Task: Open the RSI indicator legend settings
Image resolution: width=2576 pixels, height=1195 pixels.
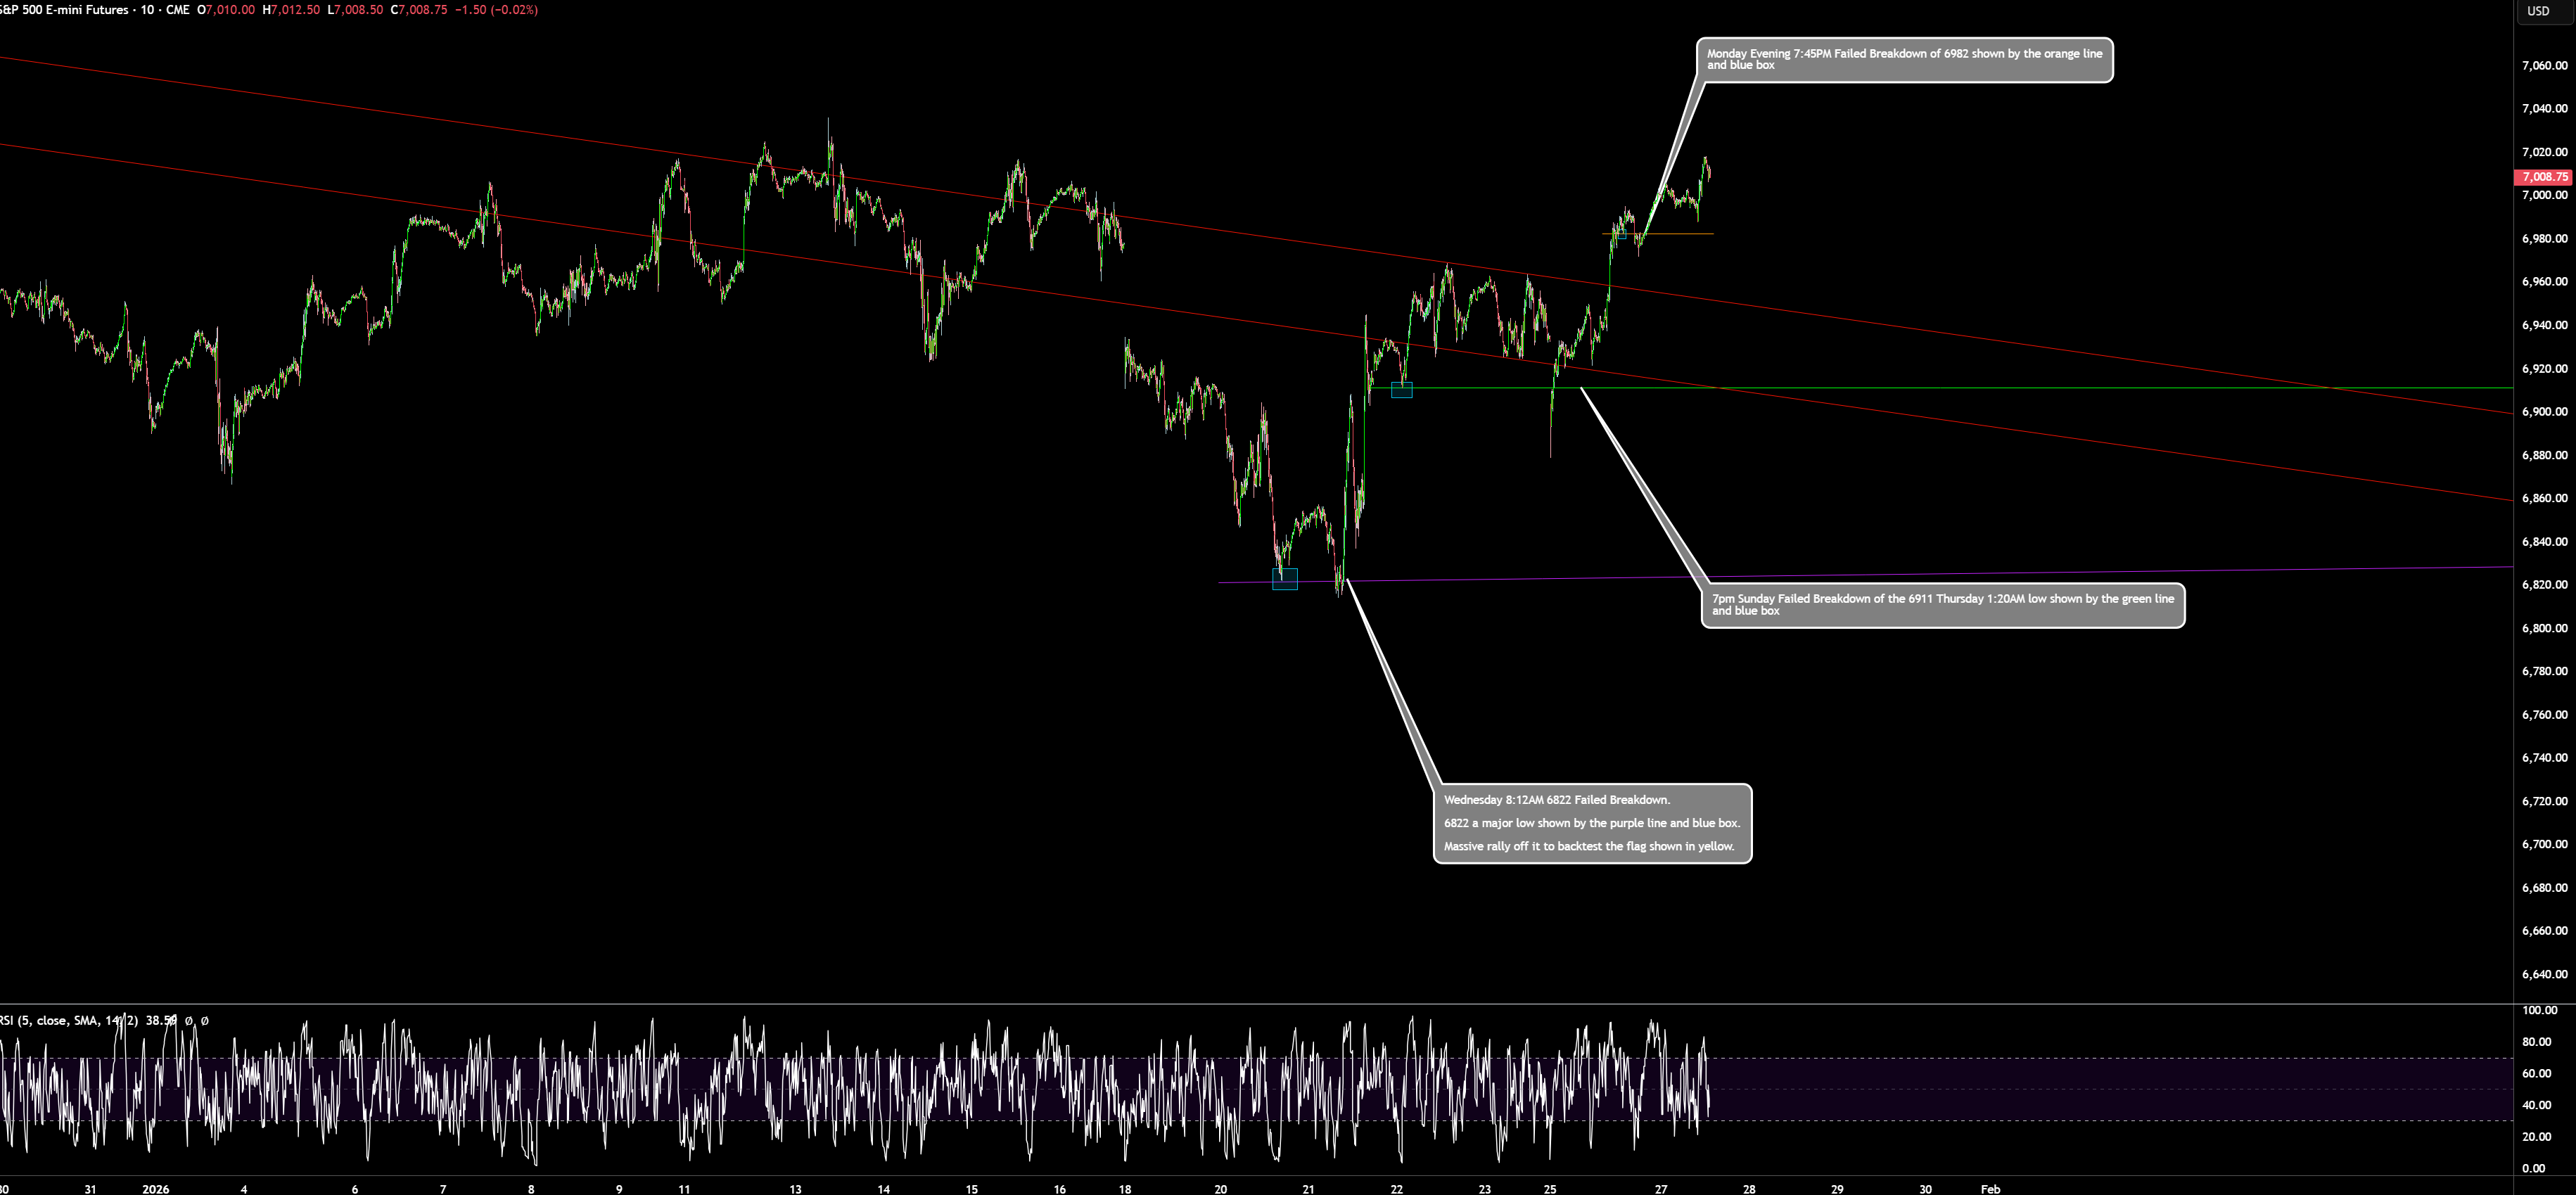Action: tap(60, 1022)
